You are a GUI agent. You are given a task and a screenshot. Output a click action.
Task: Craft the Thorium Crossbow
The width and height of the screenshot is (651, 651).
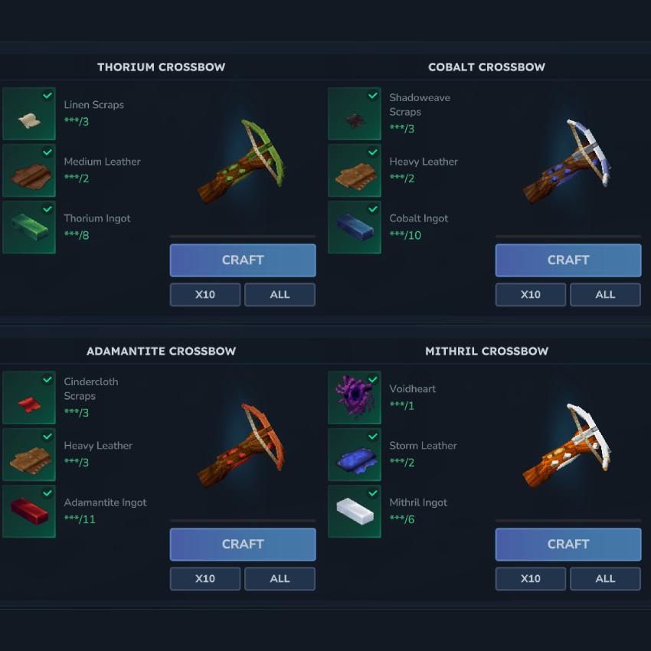243,260
